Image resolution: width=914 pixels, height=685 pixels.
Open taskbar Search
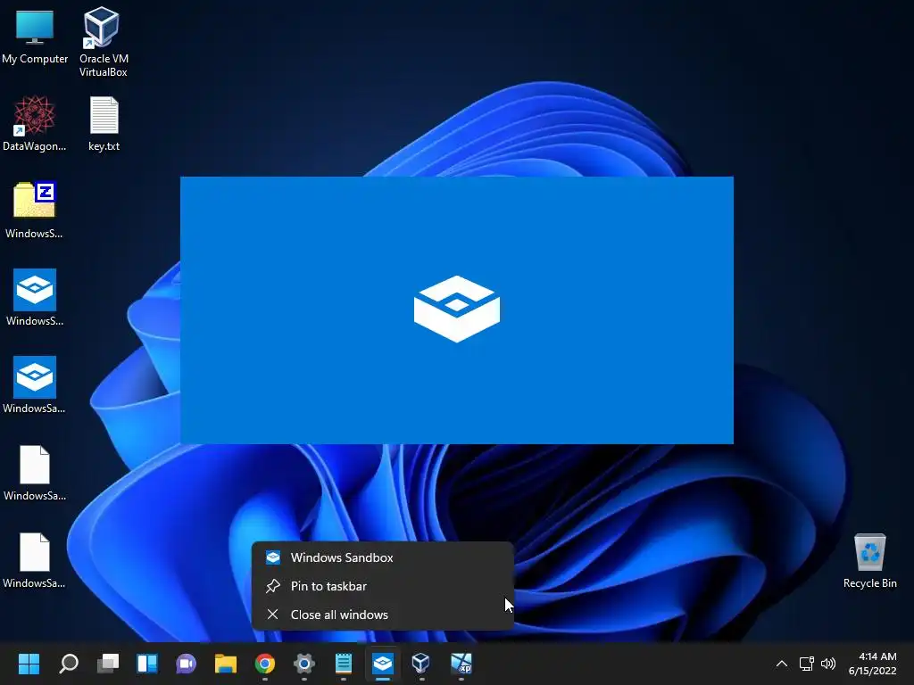[69, 664]
